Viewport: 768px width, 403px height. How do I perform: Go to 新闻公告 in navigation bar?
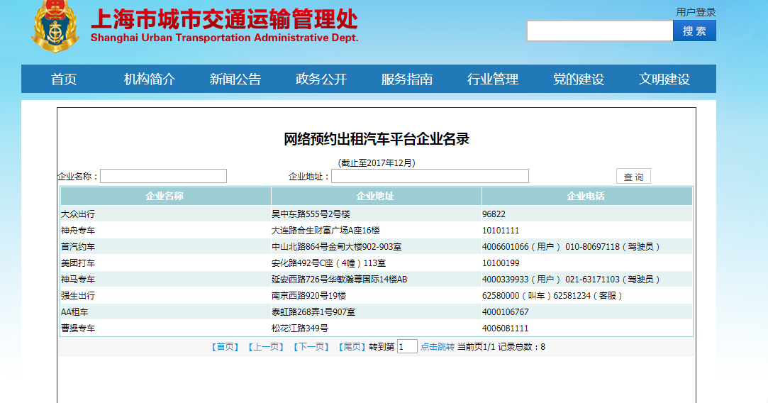pyautogui.click(x=235, y=79)
